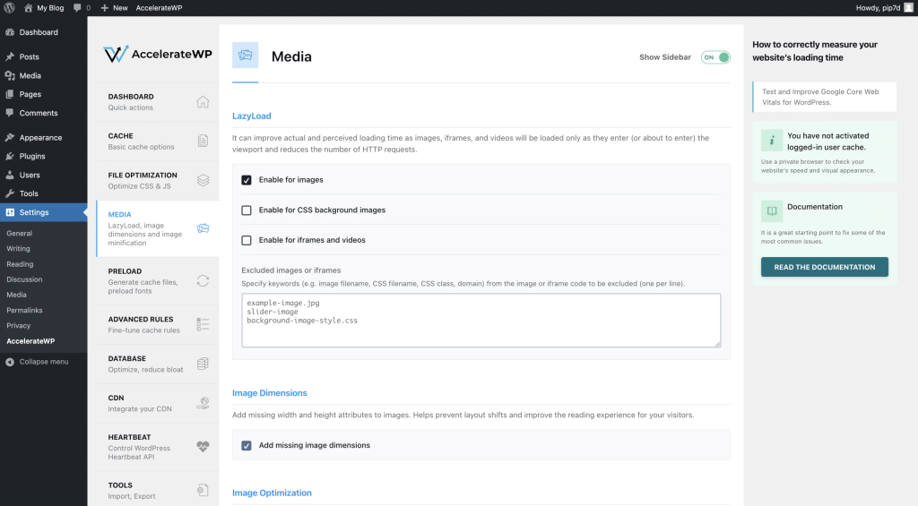Switch to the PRELOAD tab
Image resolution: width=918 pixels, height=506 pixels.
coord(158,281)
